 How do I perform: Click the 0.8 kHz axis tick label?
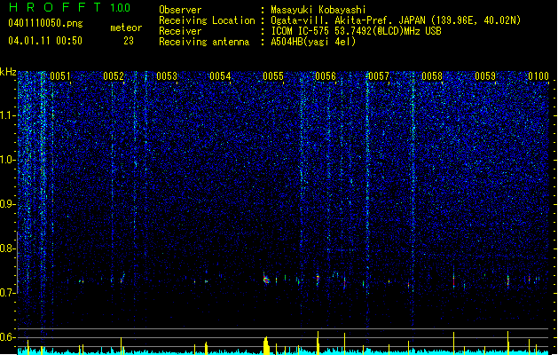pos(8,248)
